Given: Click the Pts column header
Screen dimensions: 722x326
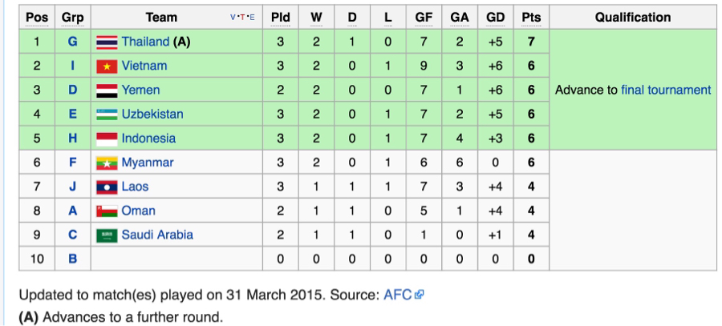Looking at the screenshot, I should 531,17.
